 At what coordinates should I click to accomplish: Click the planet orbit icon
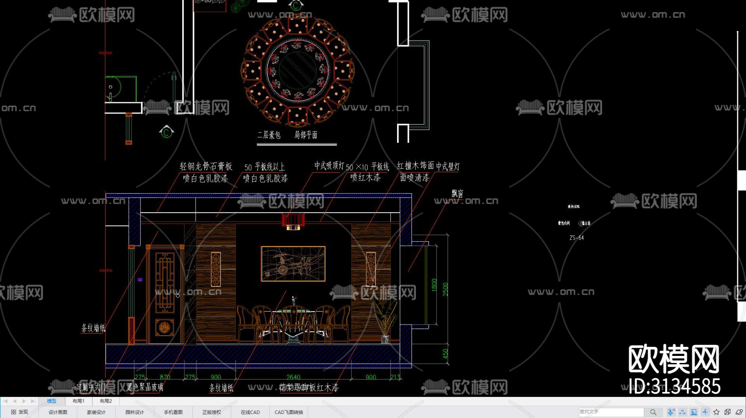click(739, 412)
